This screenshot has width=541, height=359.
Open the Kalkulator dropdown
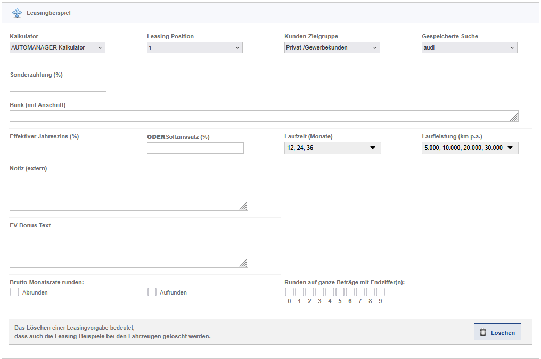pos(58,47)
